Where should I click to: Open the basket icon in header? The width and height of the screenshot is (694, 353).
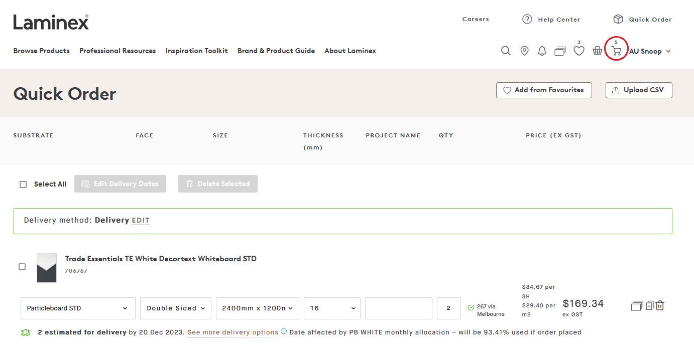coord(597,51)
